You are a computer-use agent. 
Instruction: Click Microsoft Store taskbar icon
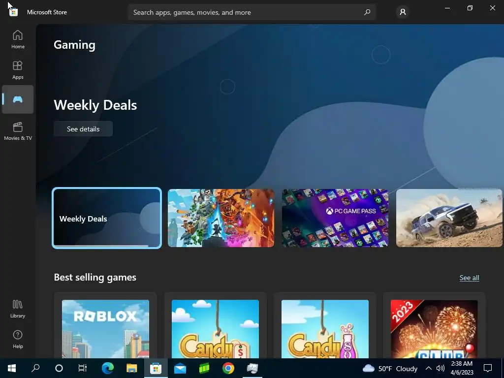156,368
